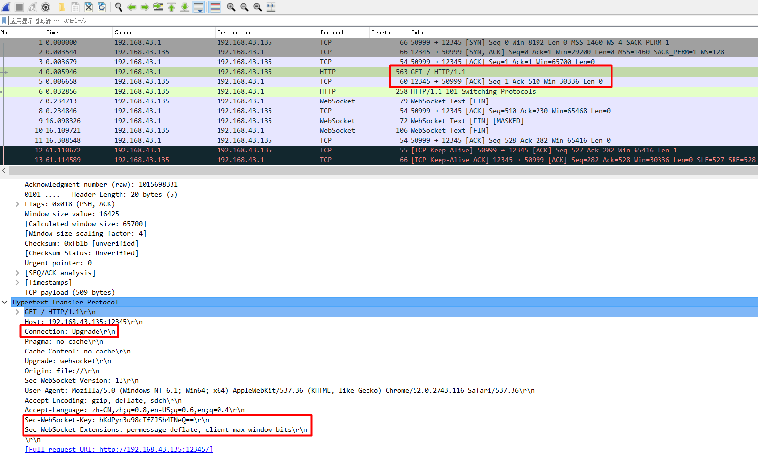Close the current capture file
This screenshot has height=454, width=758.
pos(89,7)
